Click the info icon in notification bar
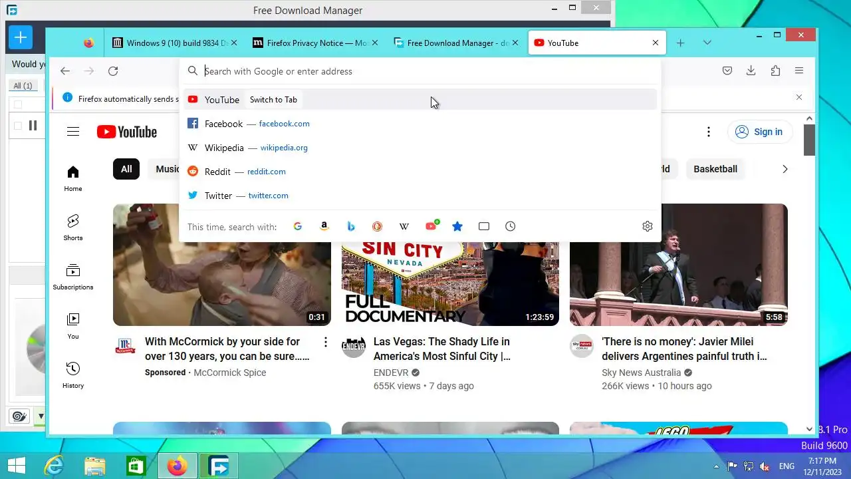The width and height of the screenshot is (851, 479). coord(67,98)
